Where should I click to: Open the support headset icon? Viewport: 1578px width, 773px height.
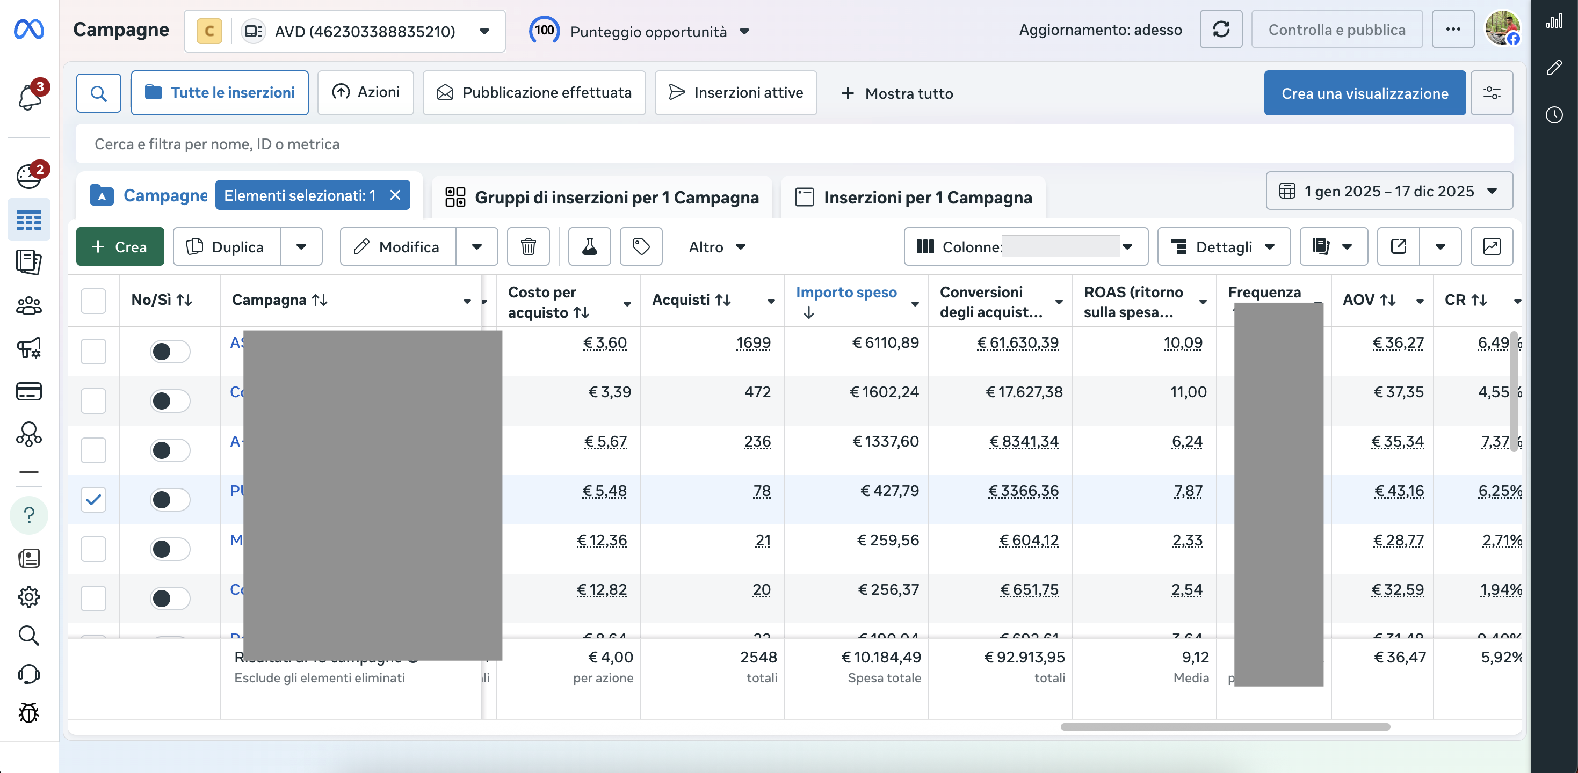pyautogui.click(x=29, y=674)
